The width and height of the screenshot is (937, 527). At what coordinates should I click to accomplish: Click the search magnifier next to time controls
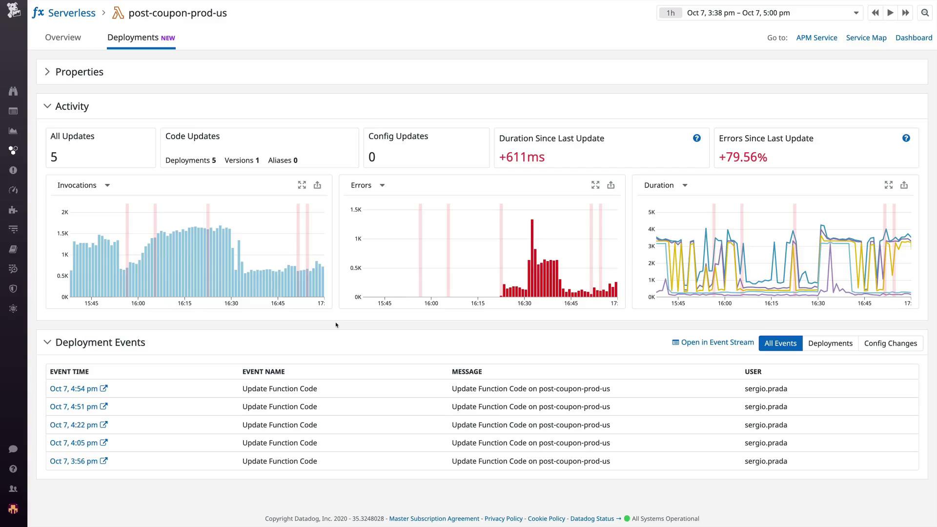click(x=925, y=13)
